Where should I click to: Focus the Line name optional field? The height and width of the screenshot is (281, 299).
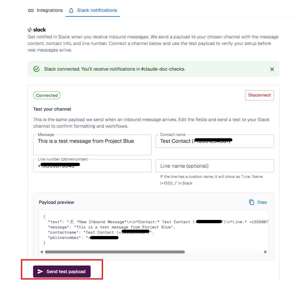pyautogui.click(x=215, y=166)
